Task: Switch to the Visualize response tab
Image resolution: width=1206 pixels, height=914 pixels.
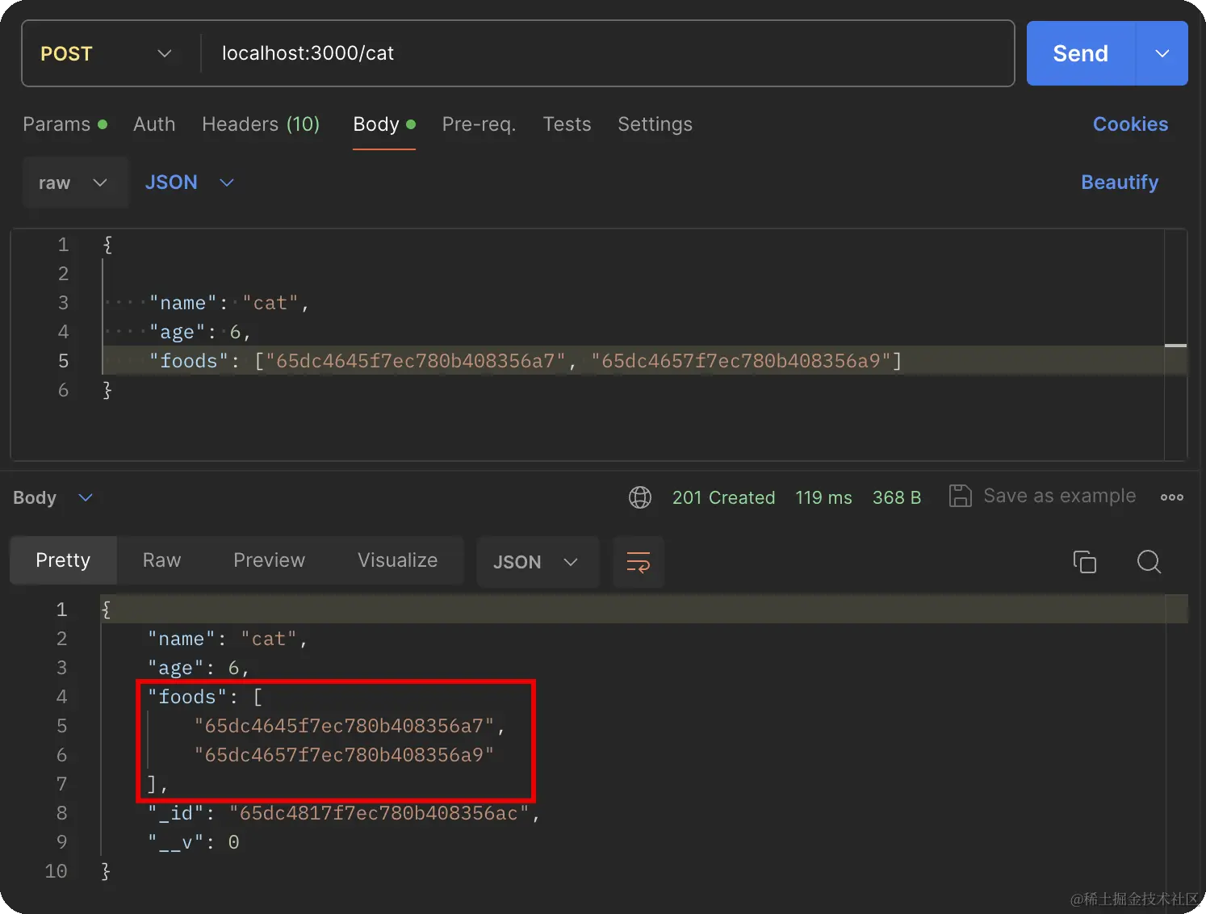Action: (397, 560)
